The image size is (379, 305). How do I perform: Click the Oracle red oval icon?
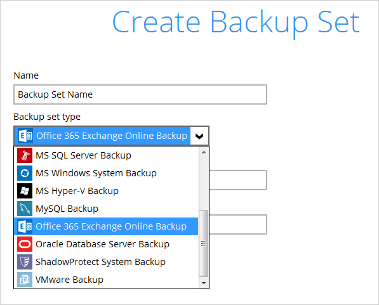point(25,244)
